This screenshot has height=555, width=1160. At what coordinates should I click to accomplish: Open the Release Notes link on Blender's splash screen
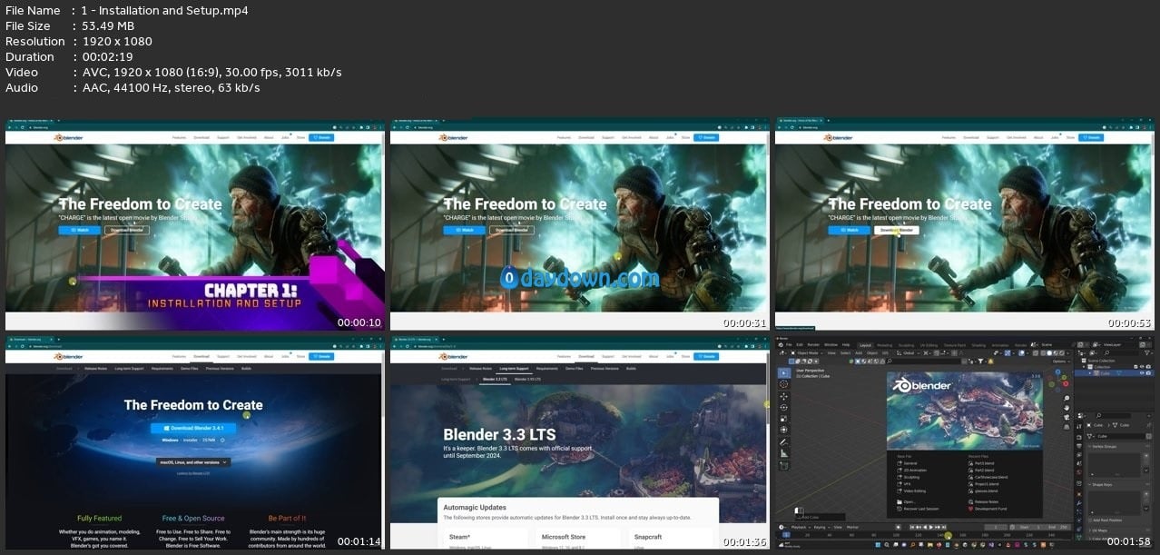click(986, 501)
